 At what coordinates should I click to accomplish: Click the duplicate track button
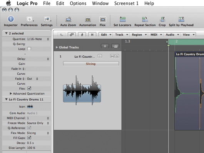point(115,46)
